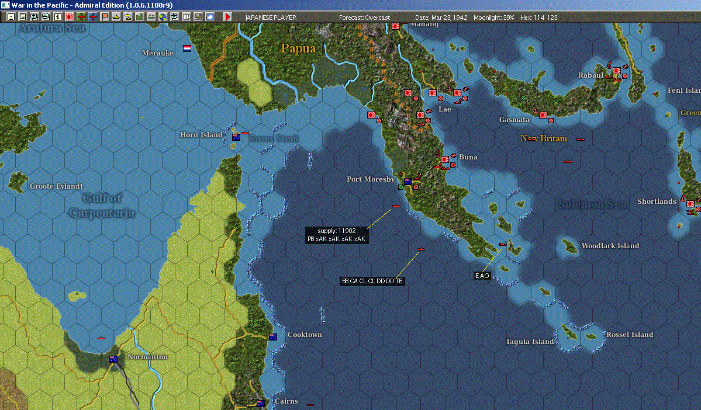Select the task force next to Horn Island
The width and height of the screenshot is (701, 410).
tap(244, 133)
